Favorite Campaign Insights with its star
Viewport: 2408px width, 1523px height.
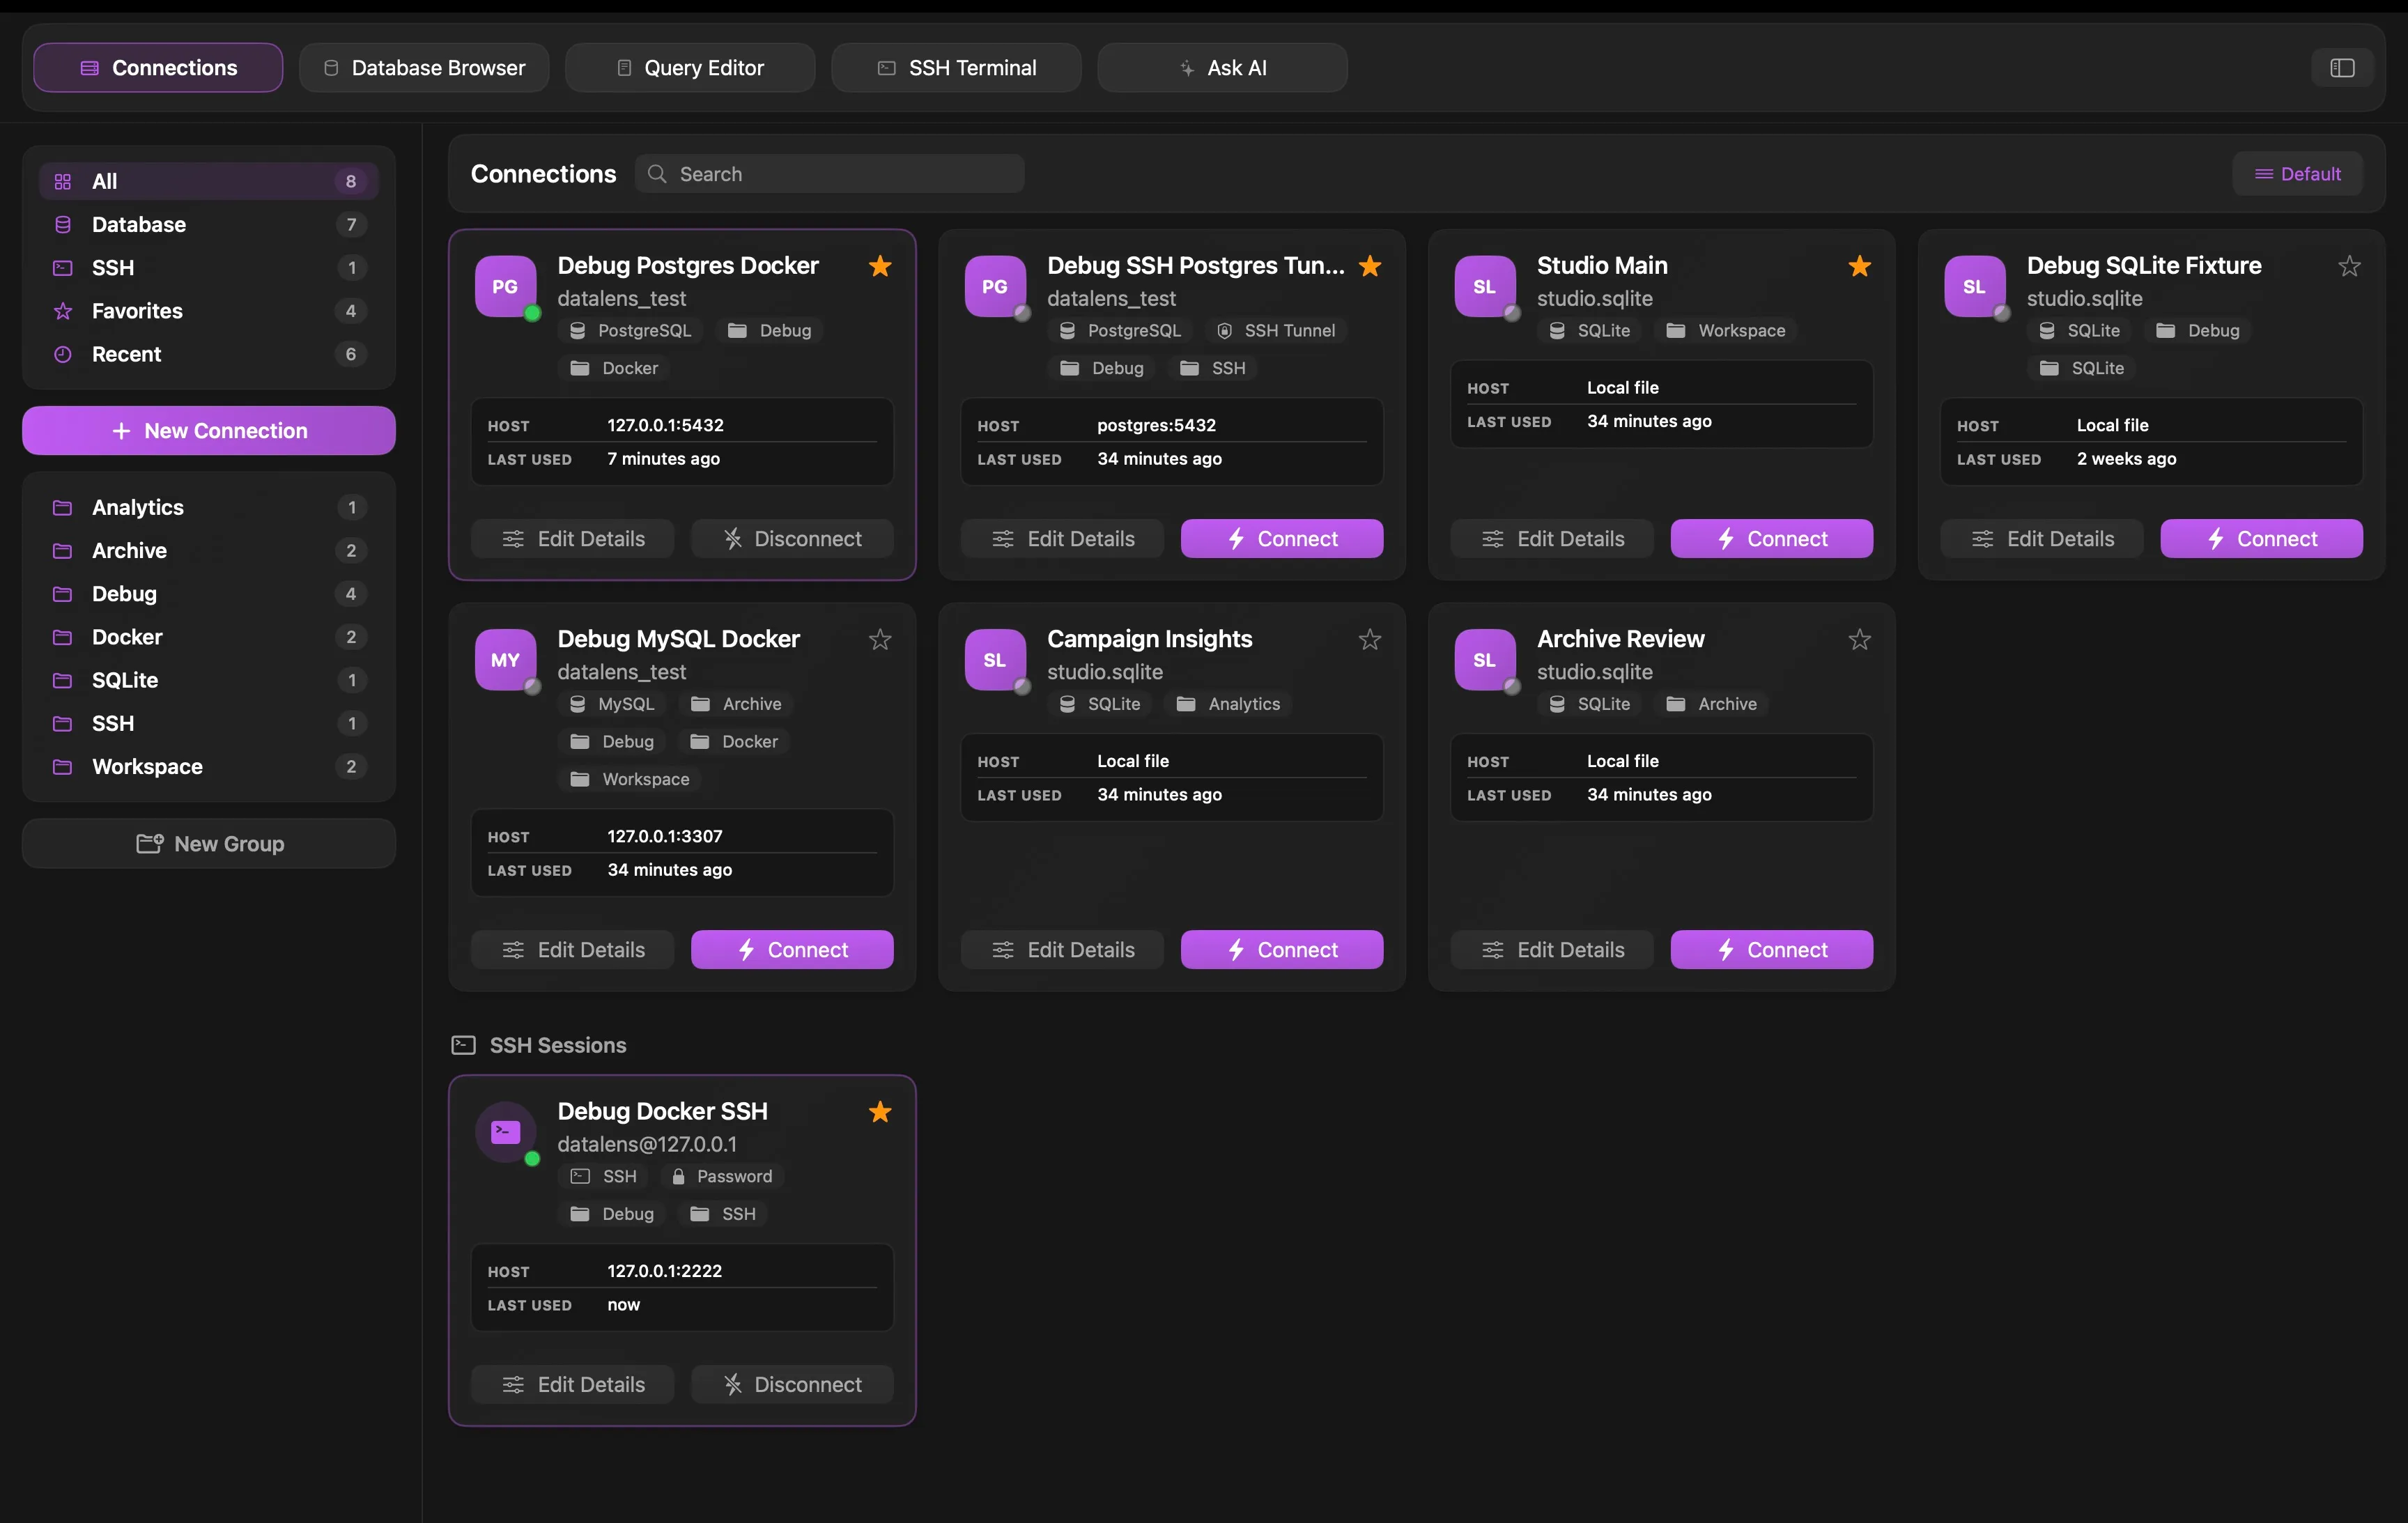coord(1370,640)
